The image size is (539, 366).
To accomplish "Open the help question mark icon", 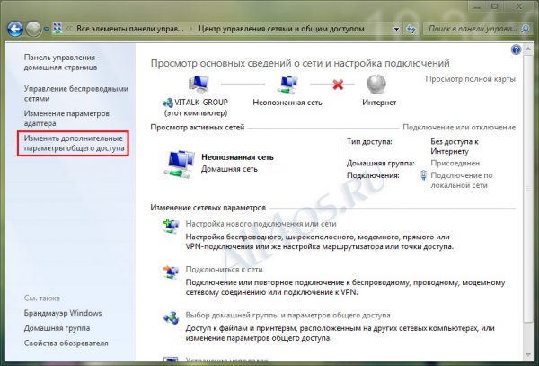I will click(x=517, y=50).
